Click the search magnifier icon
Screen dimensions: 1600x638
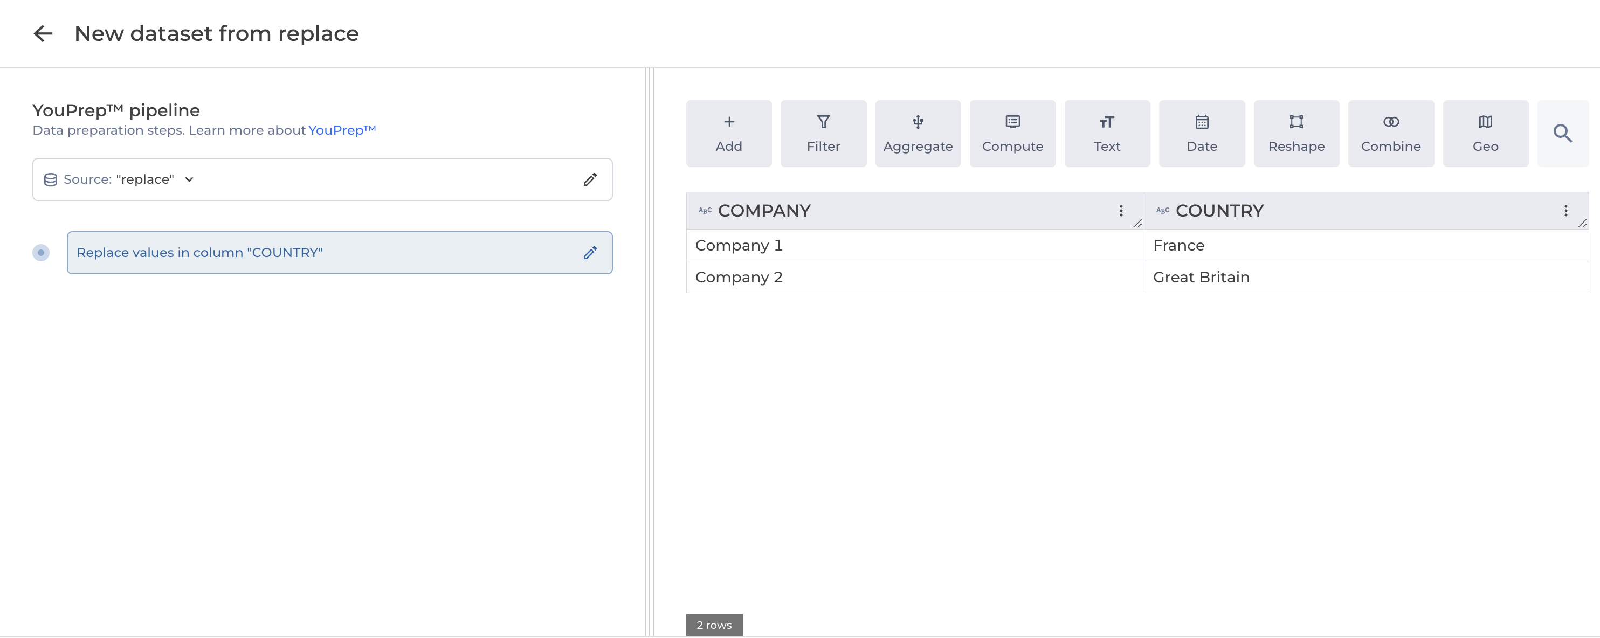(x=1562, y=134)
